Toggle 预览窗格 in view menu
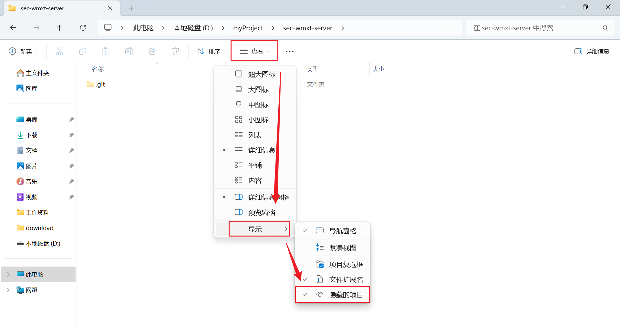 [255, 212]
